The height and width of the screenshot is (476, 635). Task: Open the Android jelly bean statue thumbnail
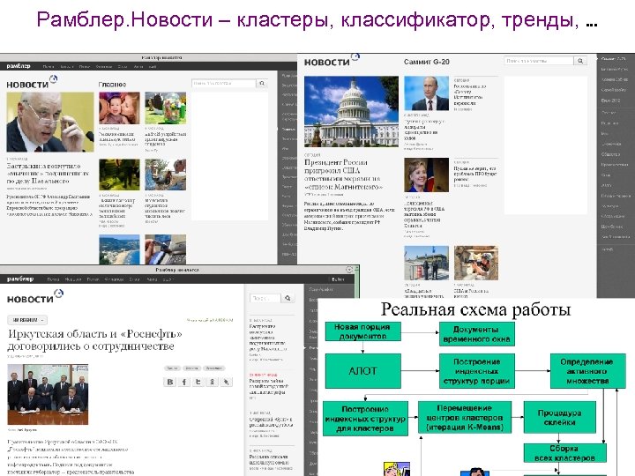click(166, 108)
